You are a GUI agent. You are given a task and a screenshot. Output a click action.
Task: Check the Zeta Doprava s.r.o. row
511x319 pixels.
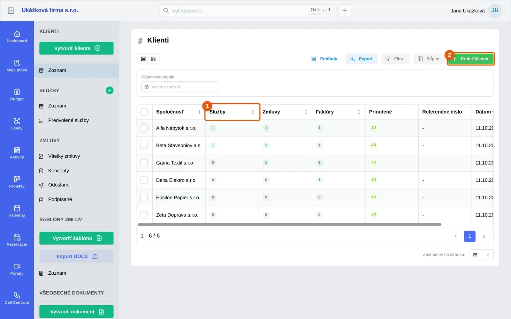[x=144, y=215]
